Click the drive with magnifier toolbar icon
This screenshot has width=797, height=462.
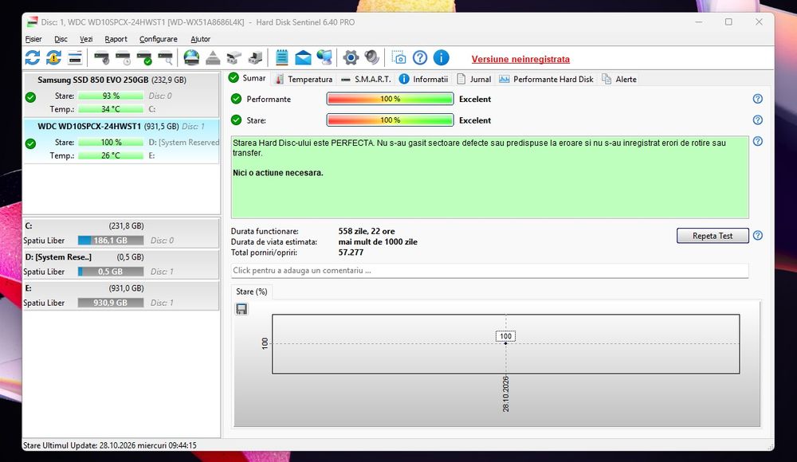pos(166,58)
